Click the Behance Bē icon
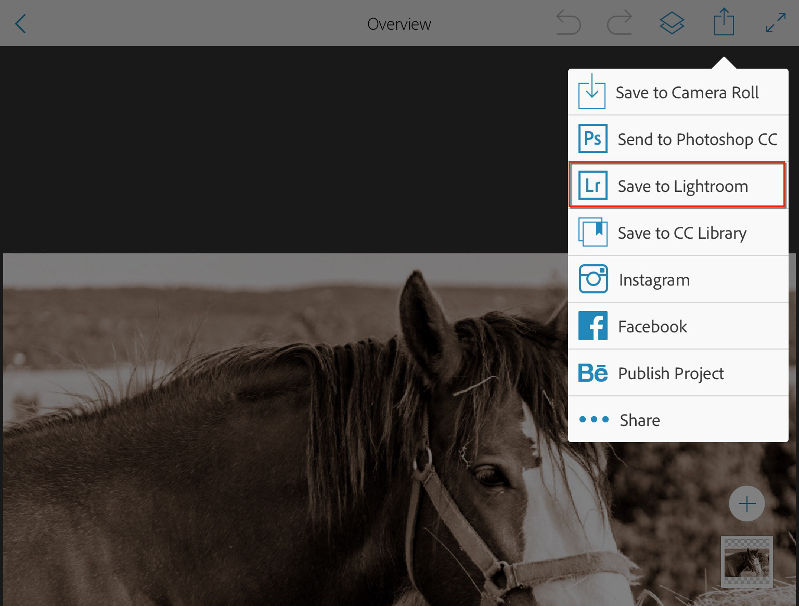Viewport: 799px width, 606px height. pyautogui.click(x=593, y=373)
